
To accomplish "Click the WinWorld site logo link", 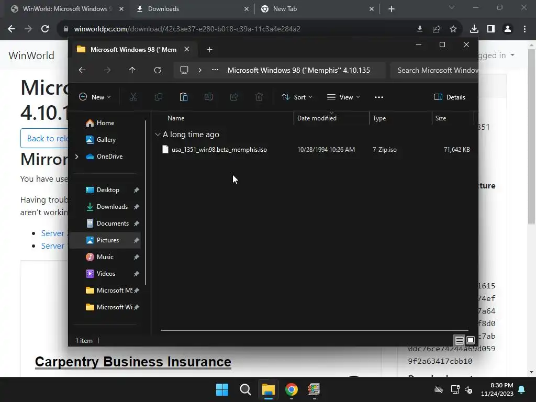I will click(31, 55).
